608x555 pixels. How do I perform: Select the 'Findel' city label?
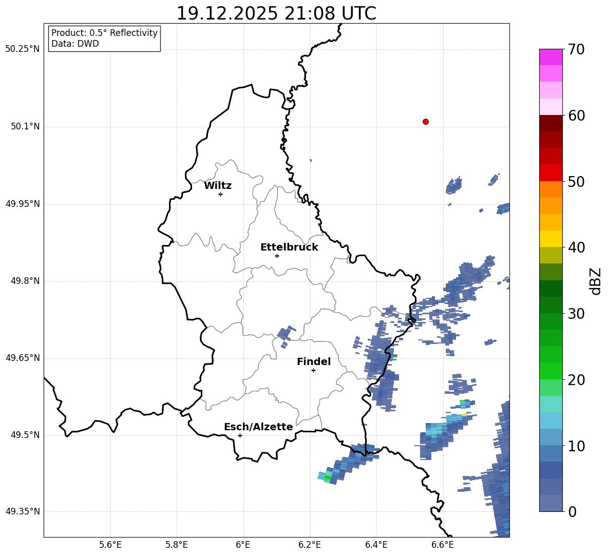[314, 361]
